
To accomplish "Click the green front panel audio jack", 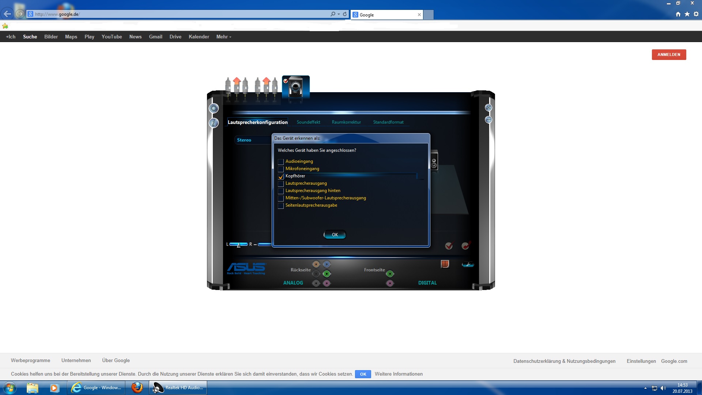I will (x=390, y=274).
